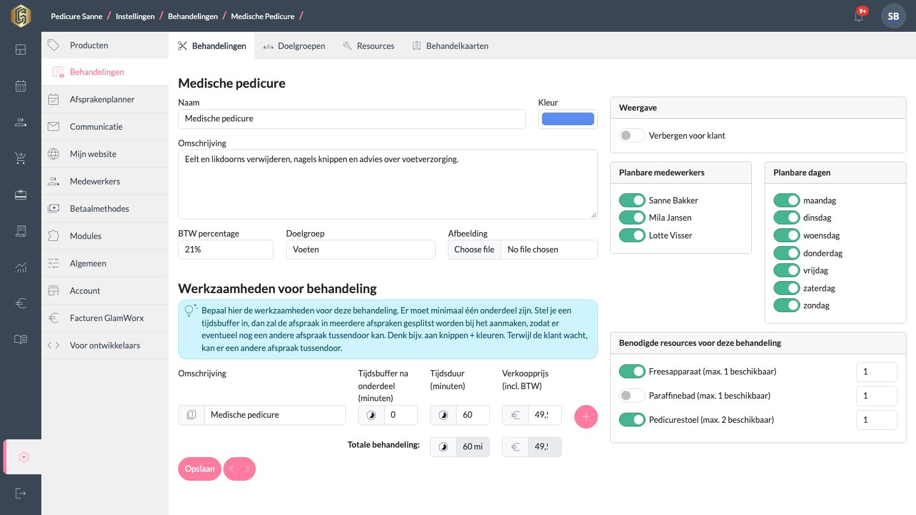Click Choose file for Afbeelding
Viewport: 916px width, 515px height.
click(475, 249)
